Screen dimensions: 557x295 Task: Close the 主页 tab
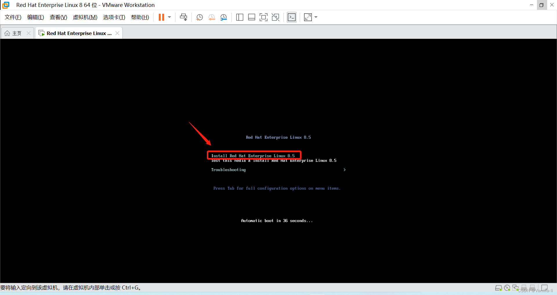click(28, 33)
